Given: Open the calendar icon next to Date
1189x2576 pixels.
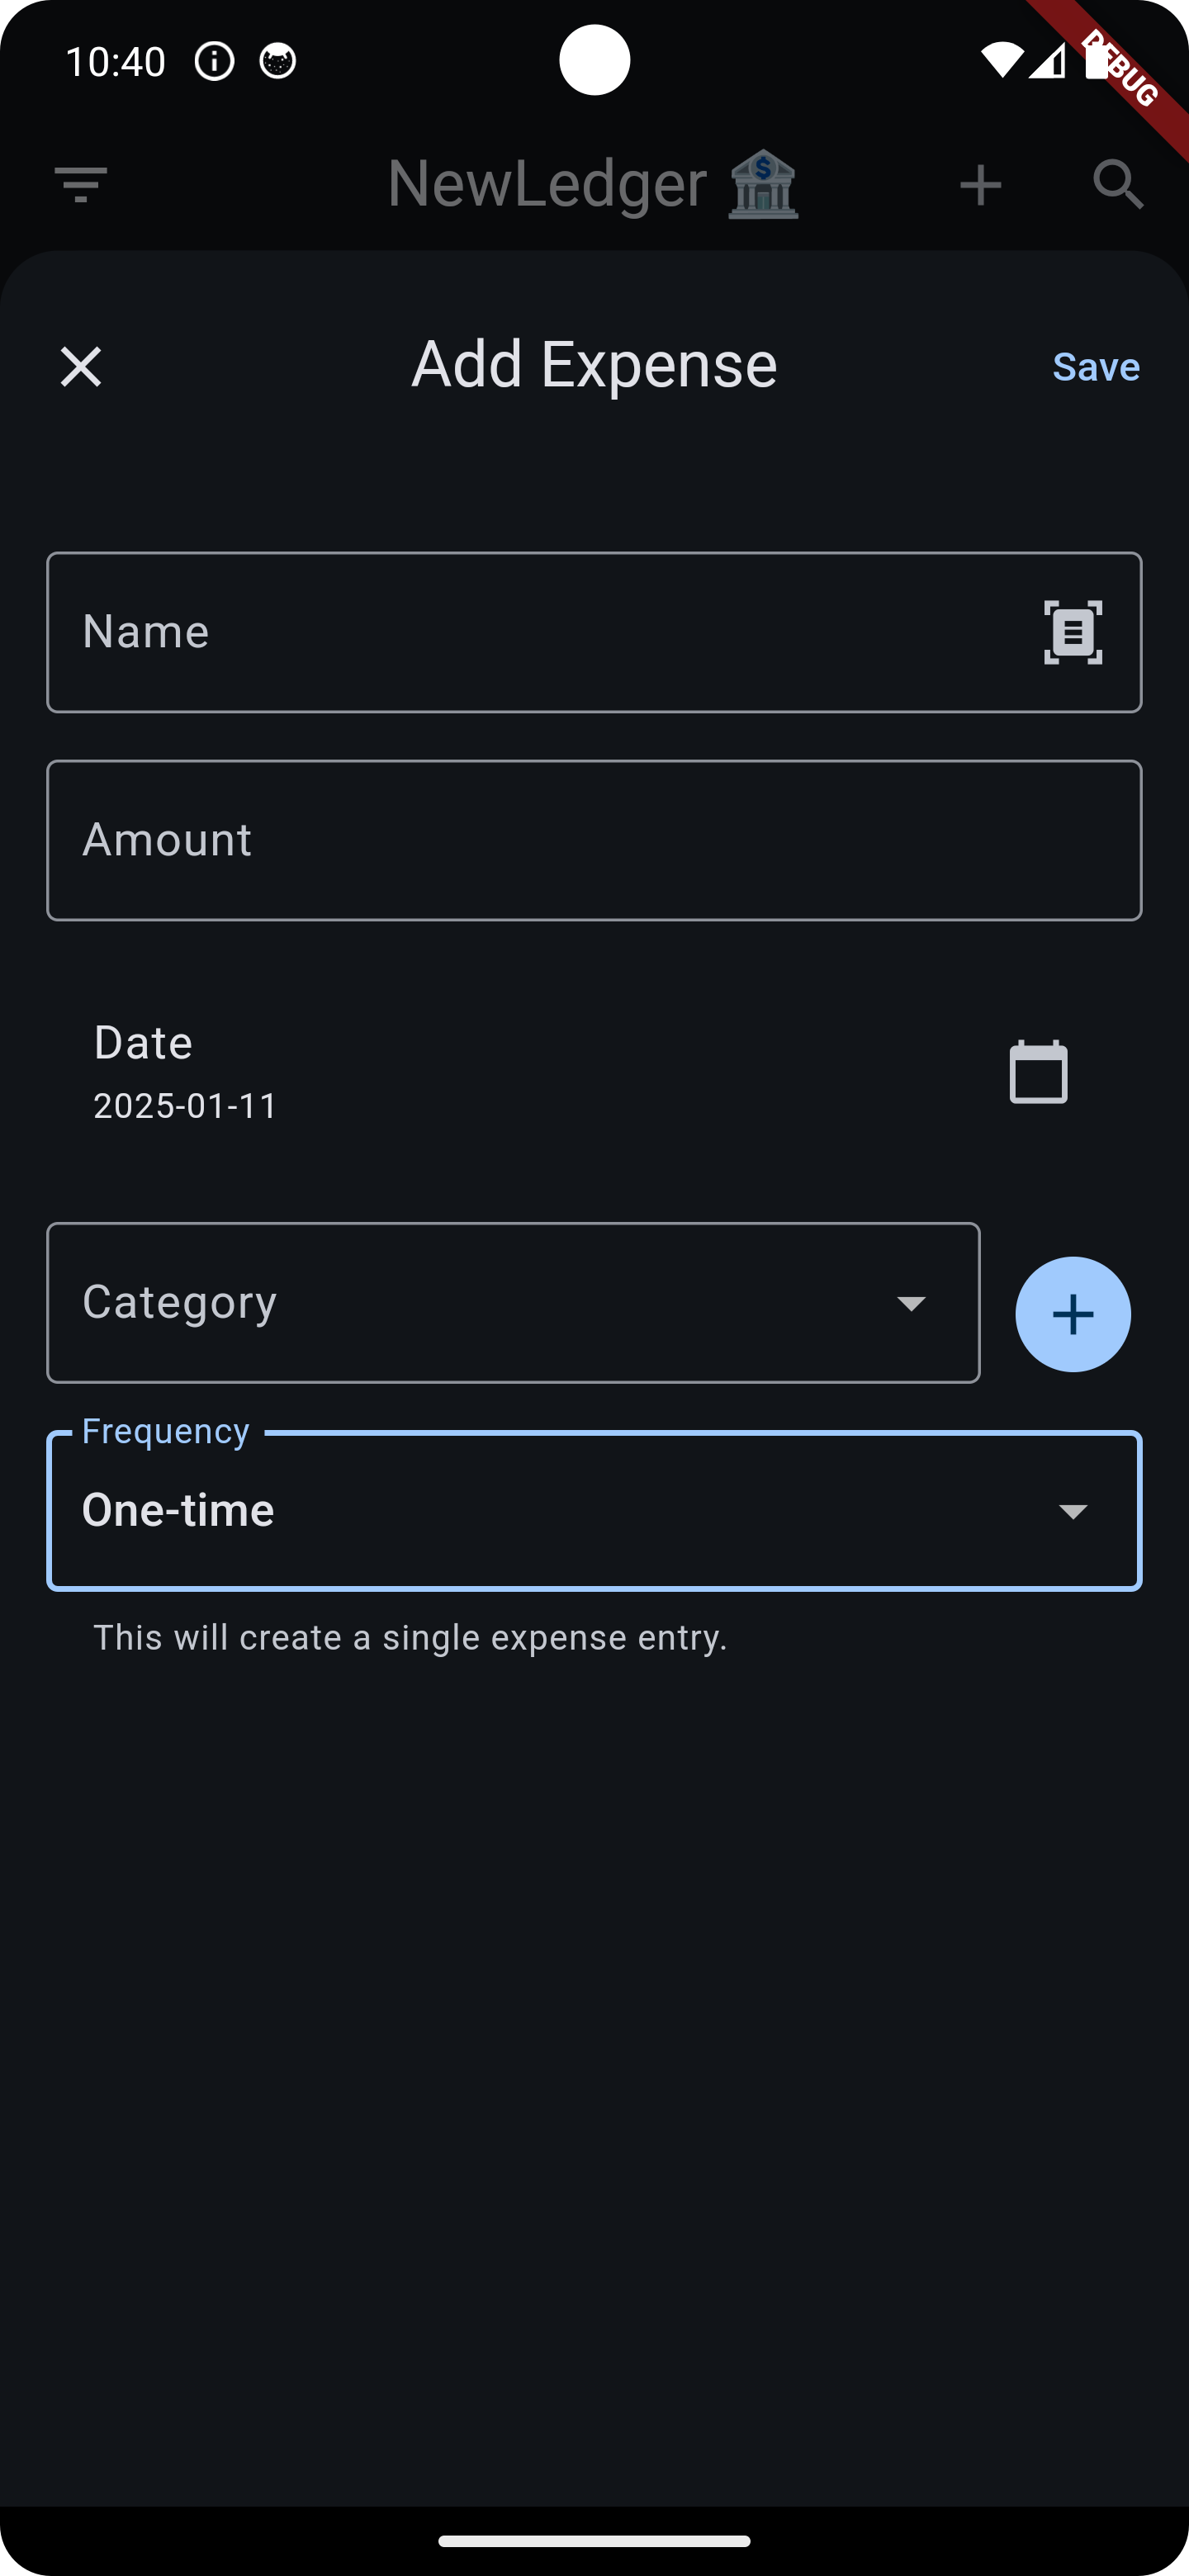Looking at the screenshot, I should 1038,1071.
